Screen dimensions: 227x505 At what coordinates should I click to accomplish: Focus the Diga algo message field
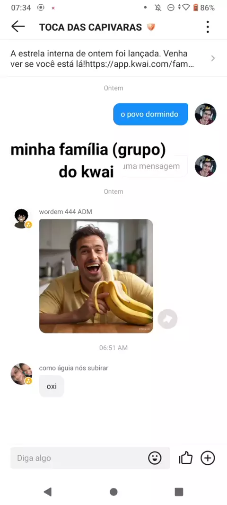[90, 458]
